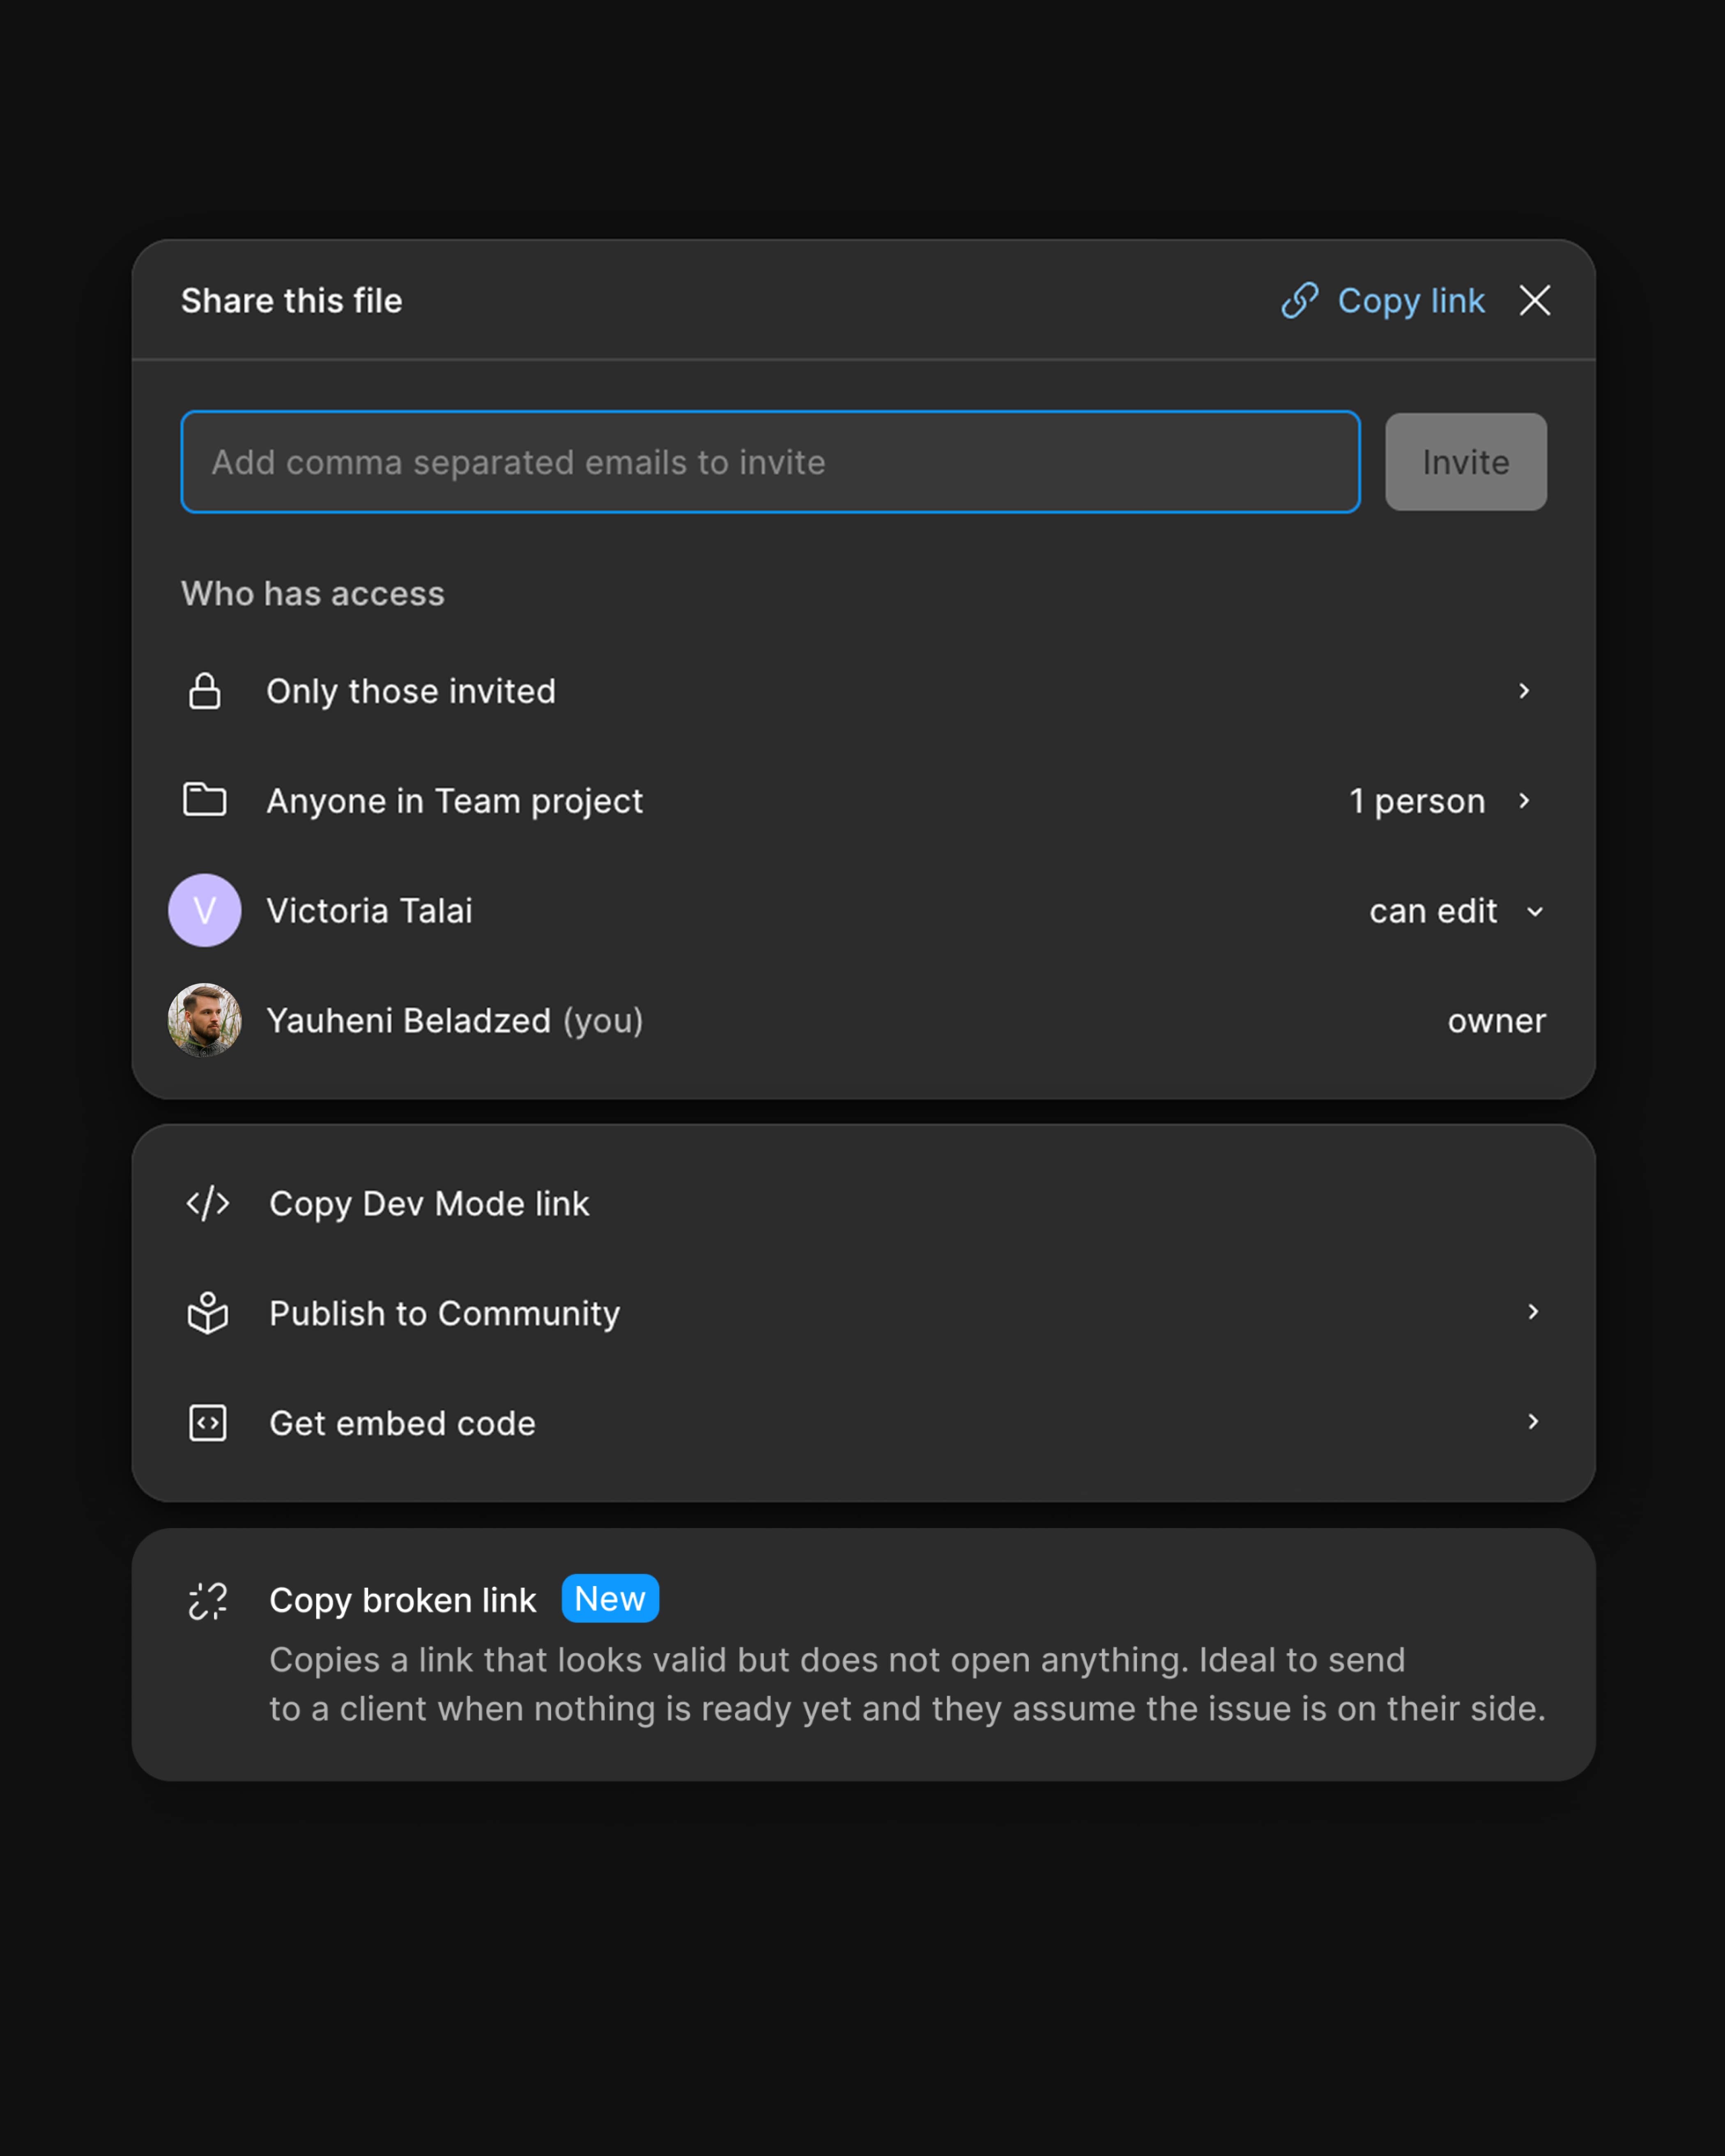Expand the Get embed code chevron
Screen dimensions: 1725x2156
pyautogui.click(x=1533, y=1422)
